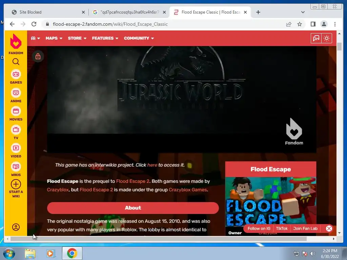Close the Google search tab
Image resolution: width=347 pixels, height=260 pixels.
click(x=164, y=12)
